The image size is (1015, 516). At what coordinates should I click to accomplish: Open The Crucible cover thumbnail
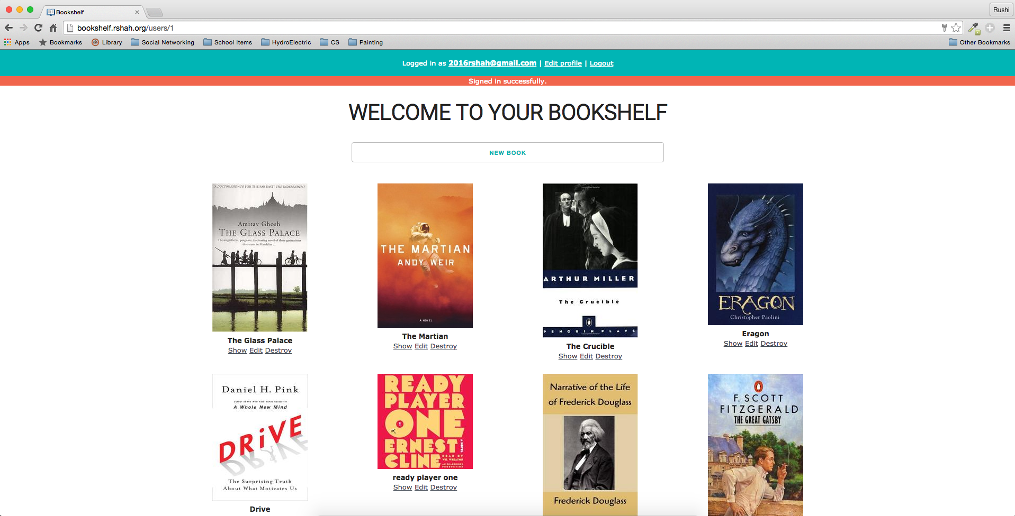click(590, 260)
